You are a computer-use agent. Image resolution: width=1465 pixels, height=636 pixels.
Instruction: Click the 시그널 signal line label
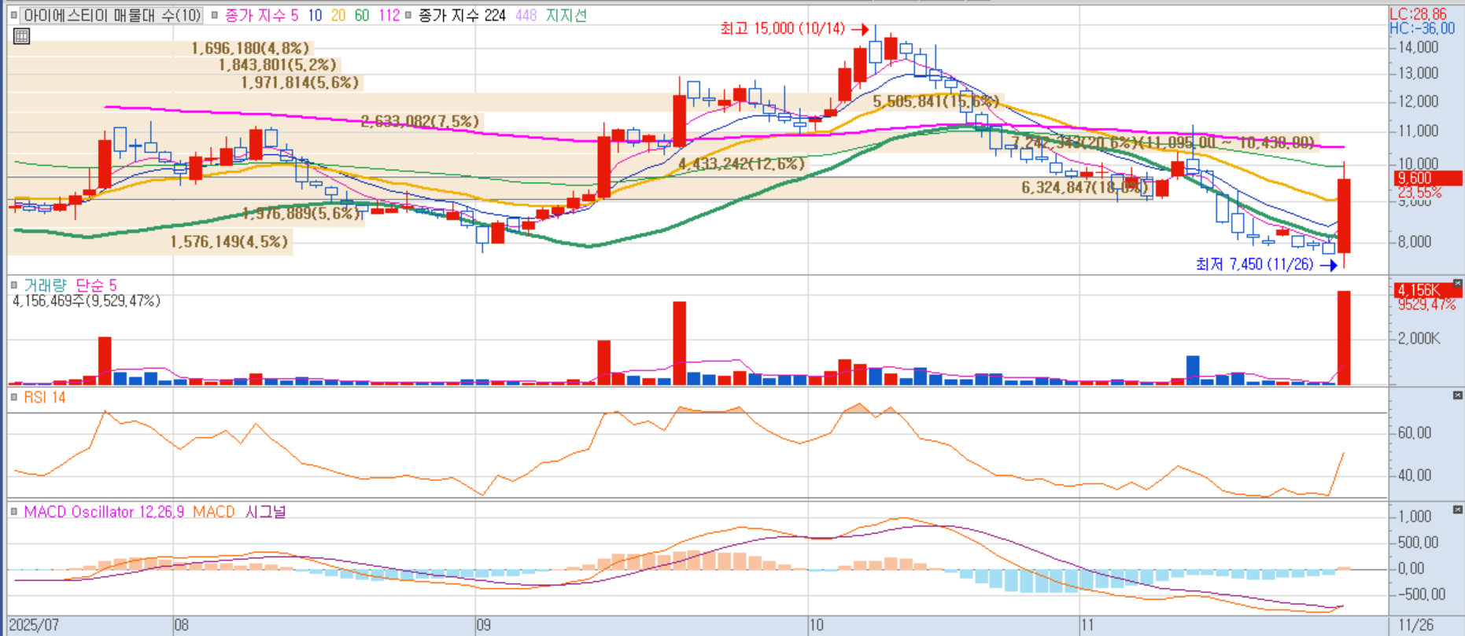tap(265, 511)
